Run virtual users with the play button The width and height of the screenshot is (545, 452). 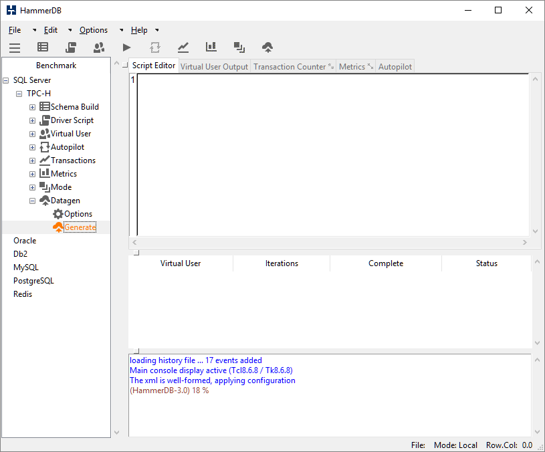(127, 47)
